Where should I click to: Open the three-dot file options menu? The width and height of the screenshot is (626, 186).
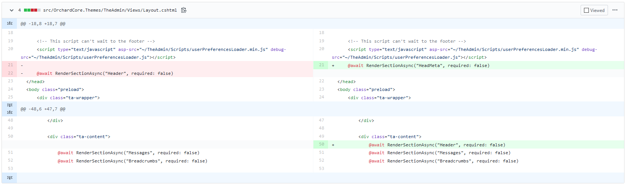[615, 10]
